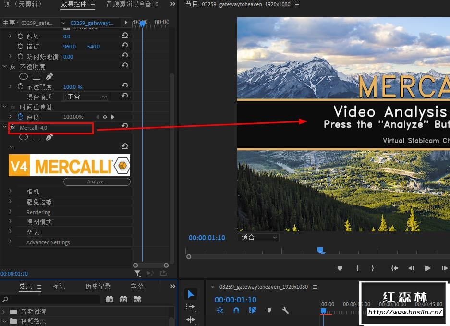Click the accelerated effects filter icon
The height and width of the screenshot is (326, 450).
coord(109,300)
